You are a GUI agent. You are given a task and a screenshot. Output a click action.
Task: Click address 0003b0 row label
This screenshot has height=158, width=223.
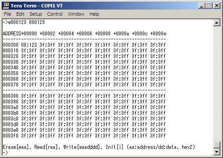pyautogui.click(x=11, y=113)
